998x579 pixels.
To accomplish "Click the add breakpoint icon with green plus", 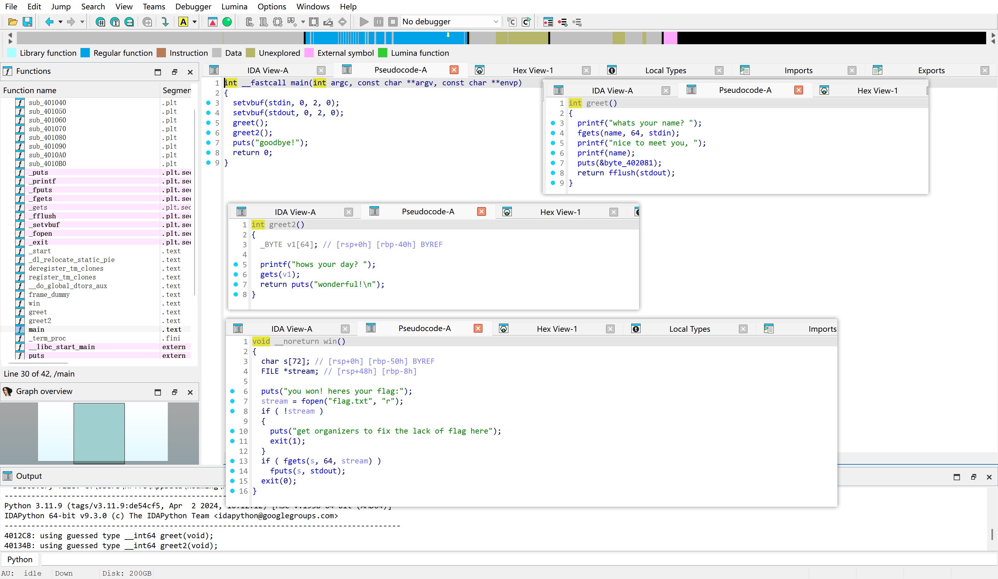I will point(562,22).
